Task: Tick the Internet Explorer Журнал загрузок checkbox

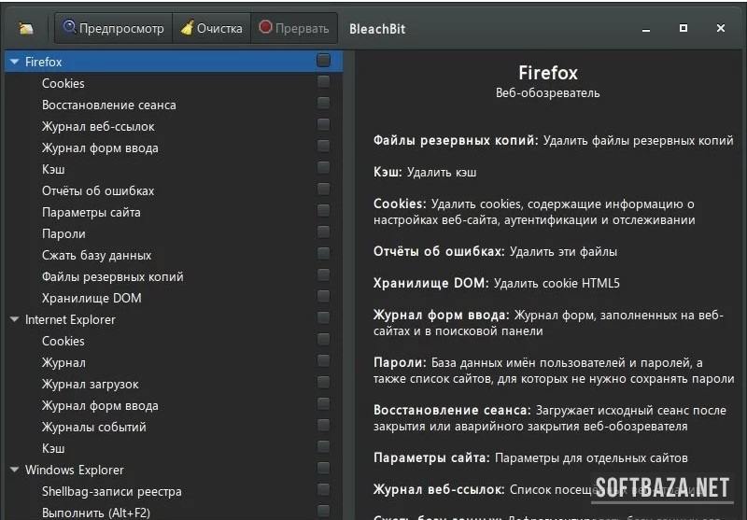Action: tap(323, 383)
